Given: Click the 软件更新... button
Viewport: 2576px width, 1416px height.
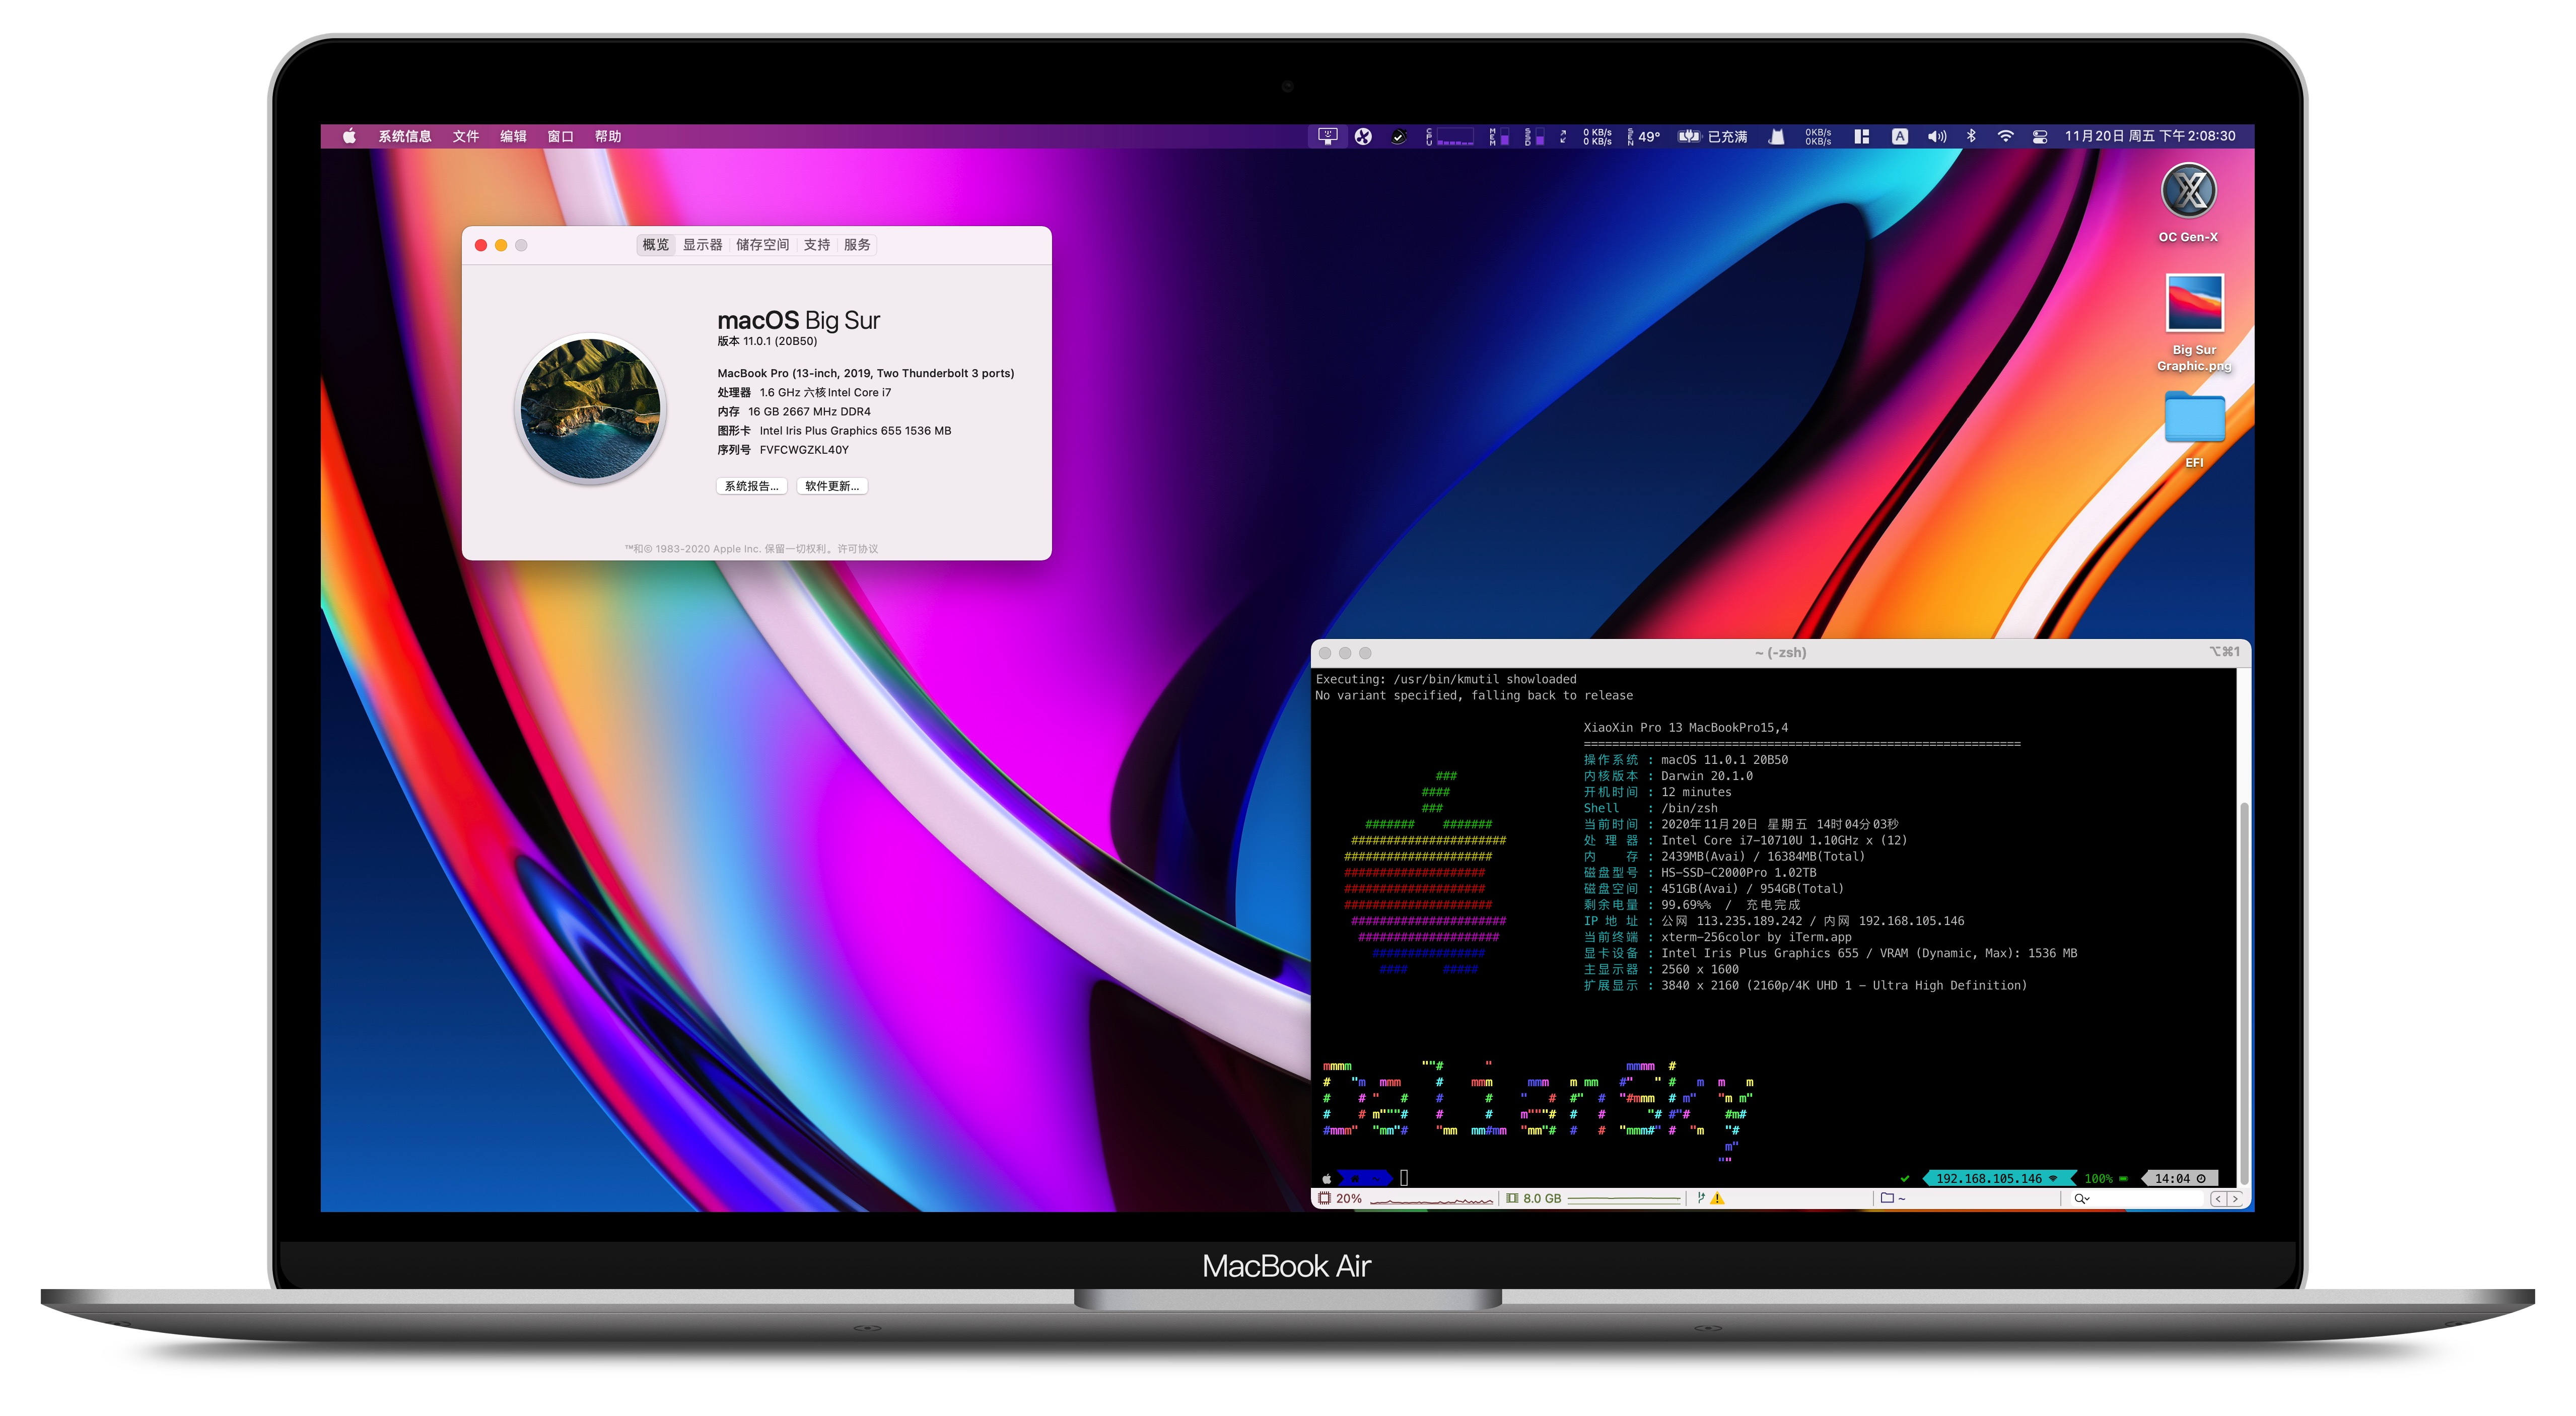Looking at the screenshot, I should click(x=832, y=486).
